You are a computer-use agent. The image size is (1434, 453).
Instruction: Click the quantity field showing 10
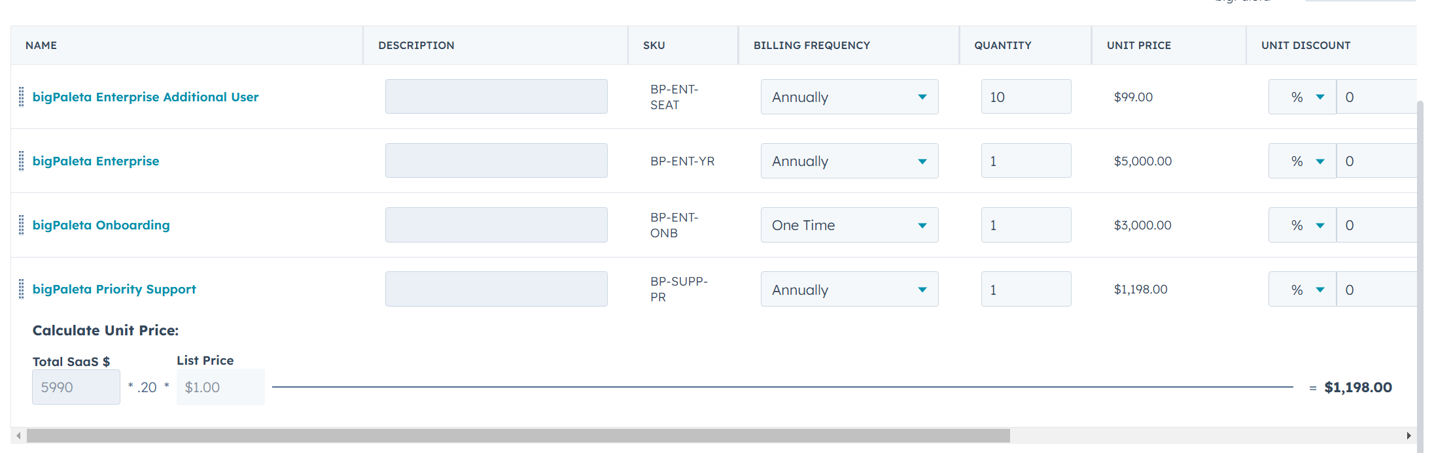(1026, 96)
